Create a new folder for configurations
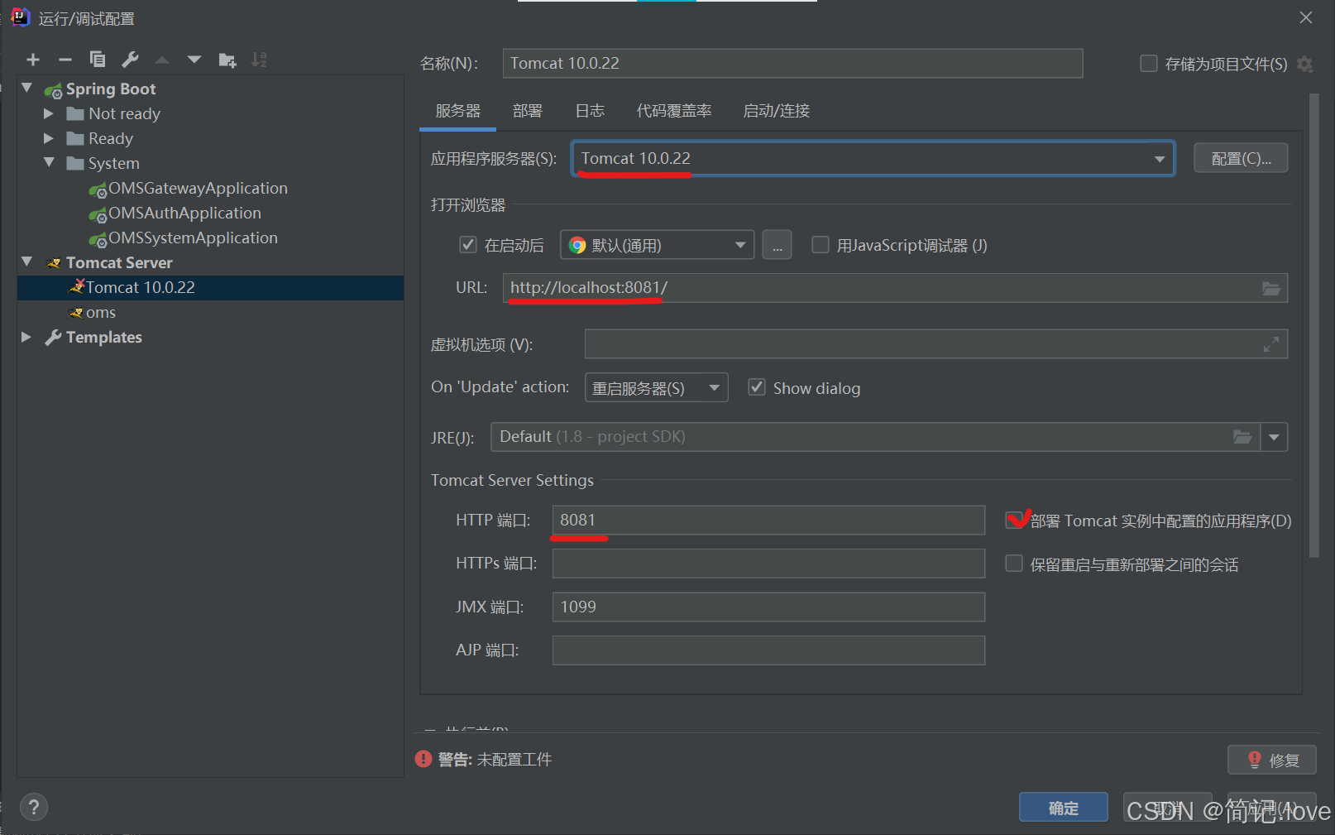Screen dimensions: 1335x835 (x=227, y=59)
